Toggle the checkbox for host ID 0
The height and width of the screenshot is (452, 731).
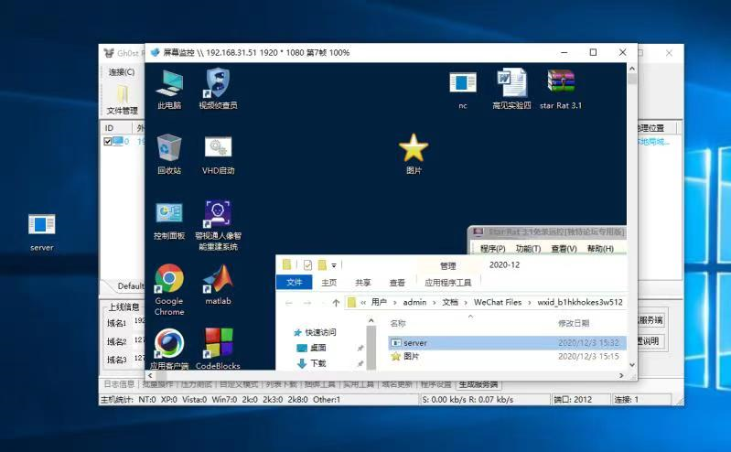coord(108,141)
